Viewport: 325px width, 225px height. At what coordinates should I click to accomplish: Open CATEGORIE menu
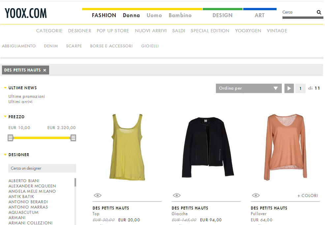pyautogui.click(x=49, y=31)
